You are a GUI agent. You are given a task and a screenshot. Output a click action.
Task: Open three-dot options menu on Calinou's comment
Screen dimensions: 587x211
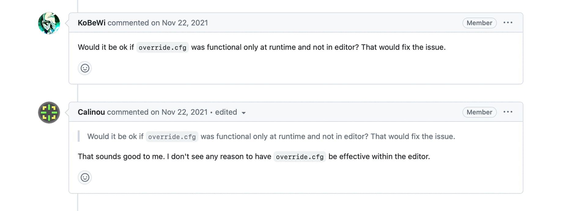[508, 112]
